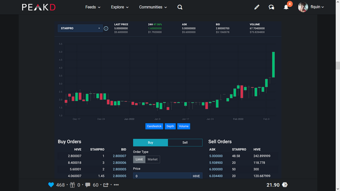The height and width of the screenshot is (191, 340).
Task: Switch chart to Candlestick view
Action: [x=154, y=126]
